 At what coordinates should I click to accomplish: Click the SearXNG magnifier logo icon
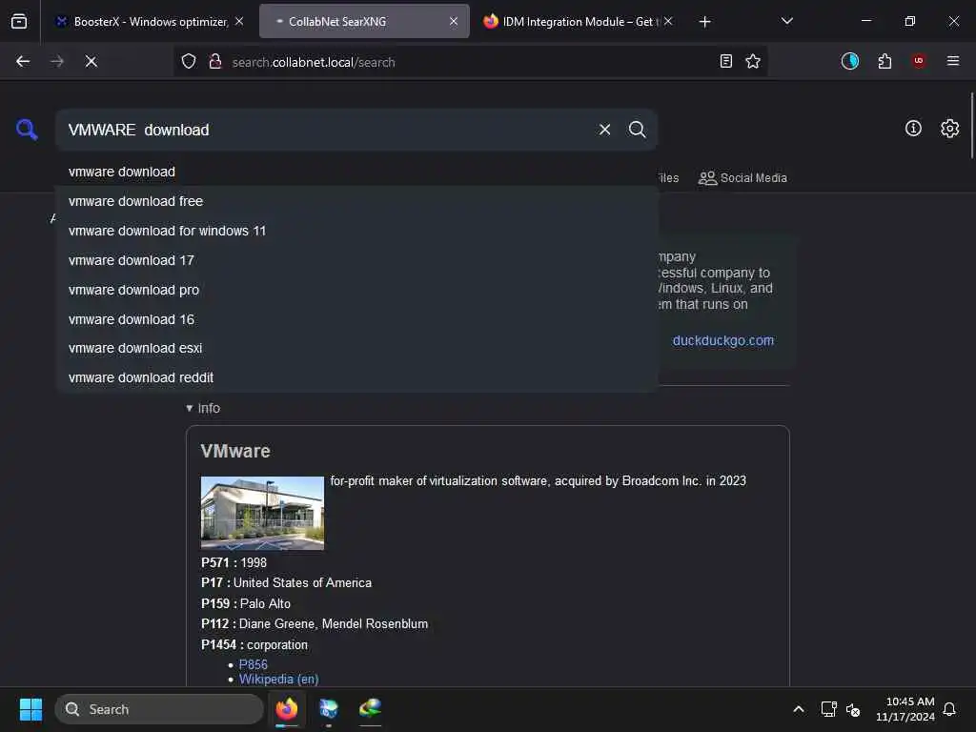[27, 130]
